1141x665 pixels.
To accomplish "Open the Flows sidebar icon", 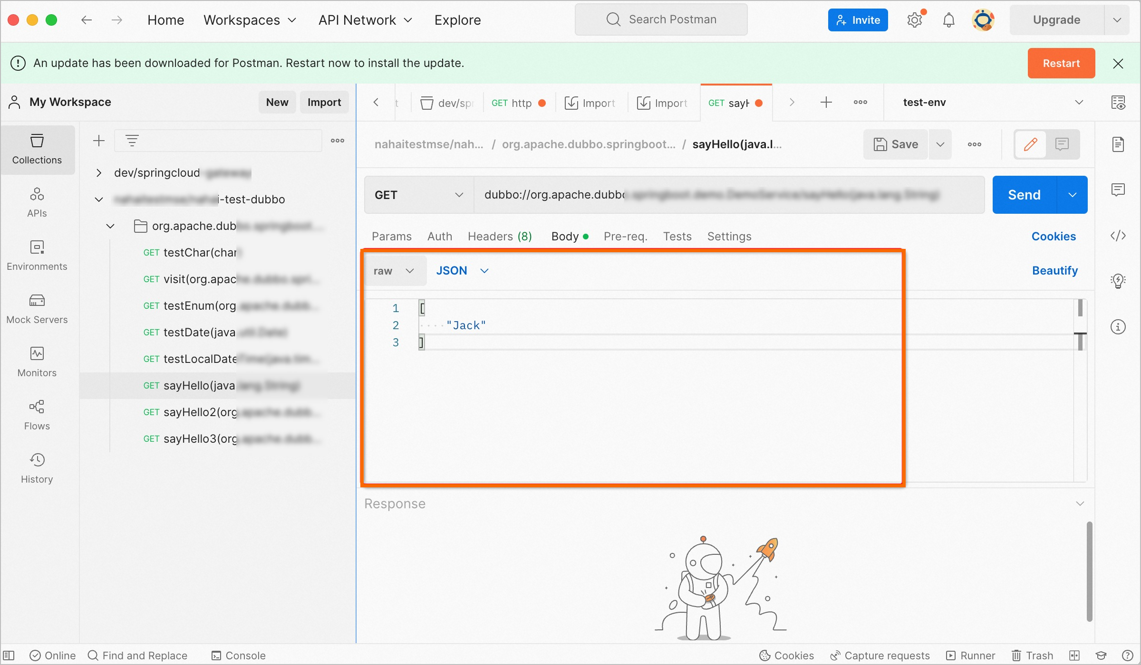I will (x=37, y=415).
